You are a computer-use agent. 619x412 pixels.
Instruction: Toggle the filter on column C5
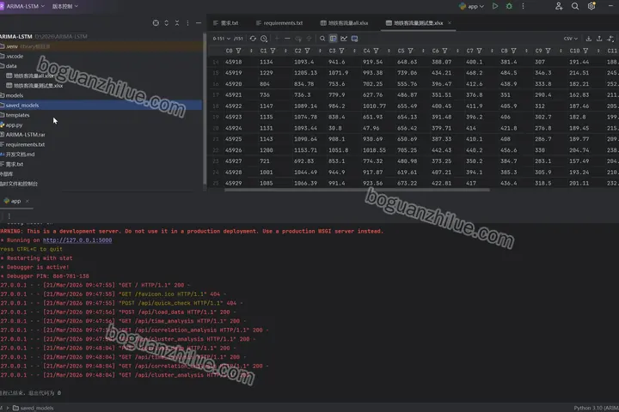pyautogui.click(x=411, y=51)
